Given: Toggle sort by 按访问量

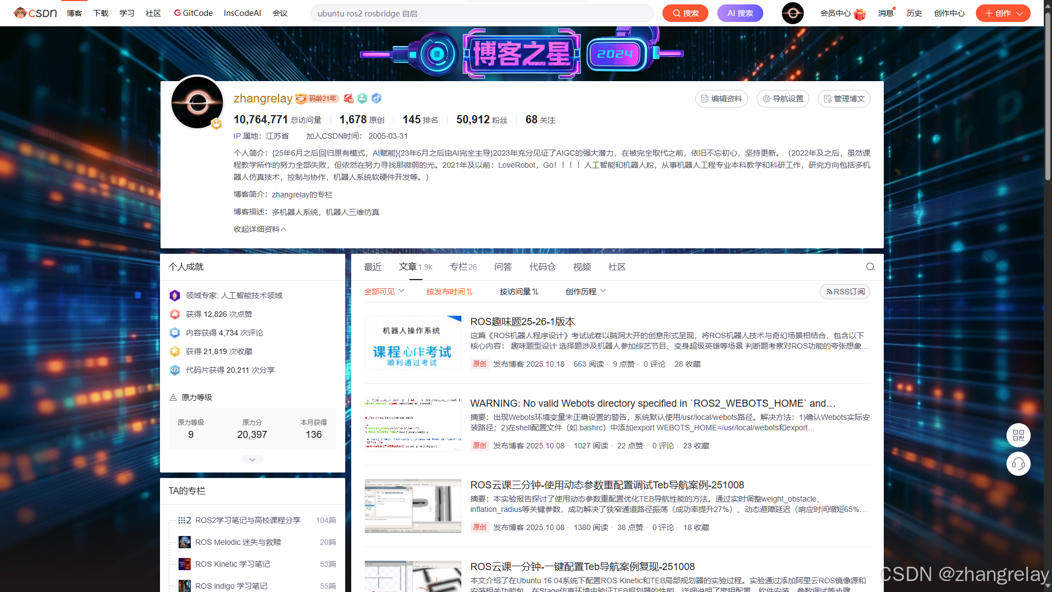Looking at the screenshot, I should tap(519, 292).
